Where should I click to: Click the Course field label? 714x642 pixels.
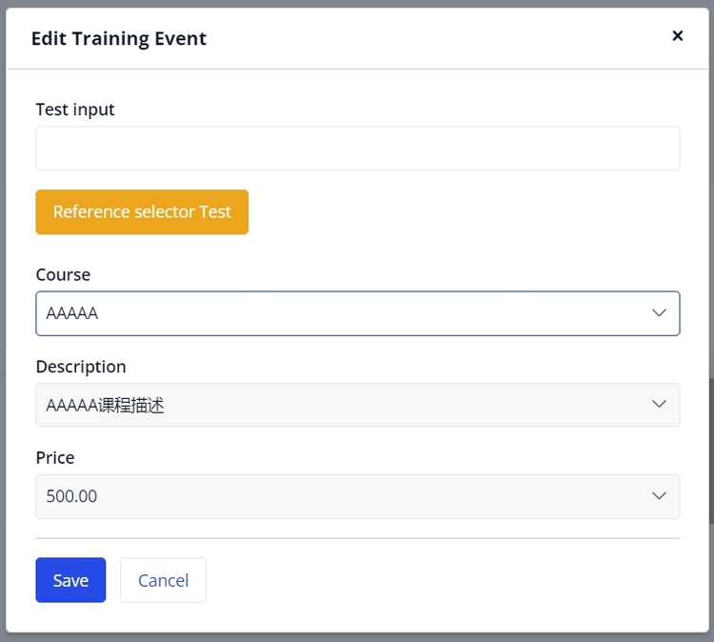[x=63, y=274]
